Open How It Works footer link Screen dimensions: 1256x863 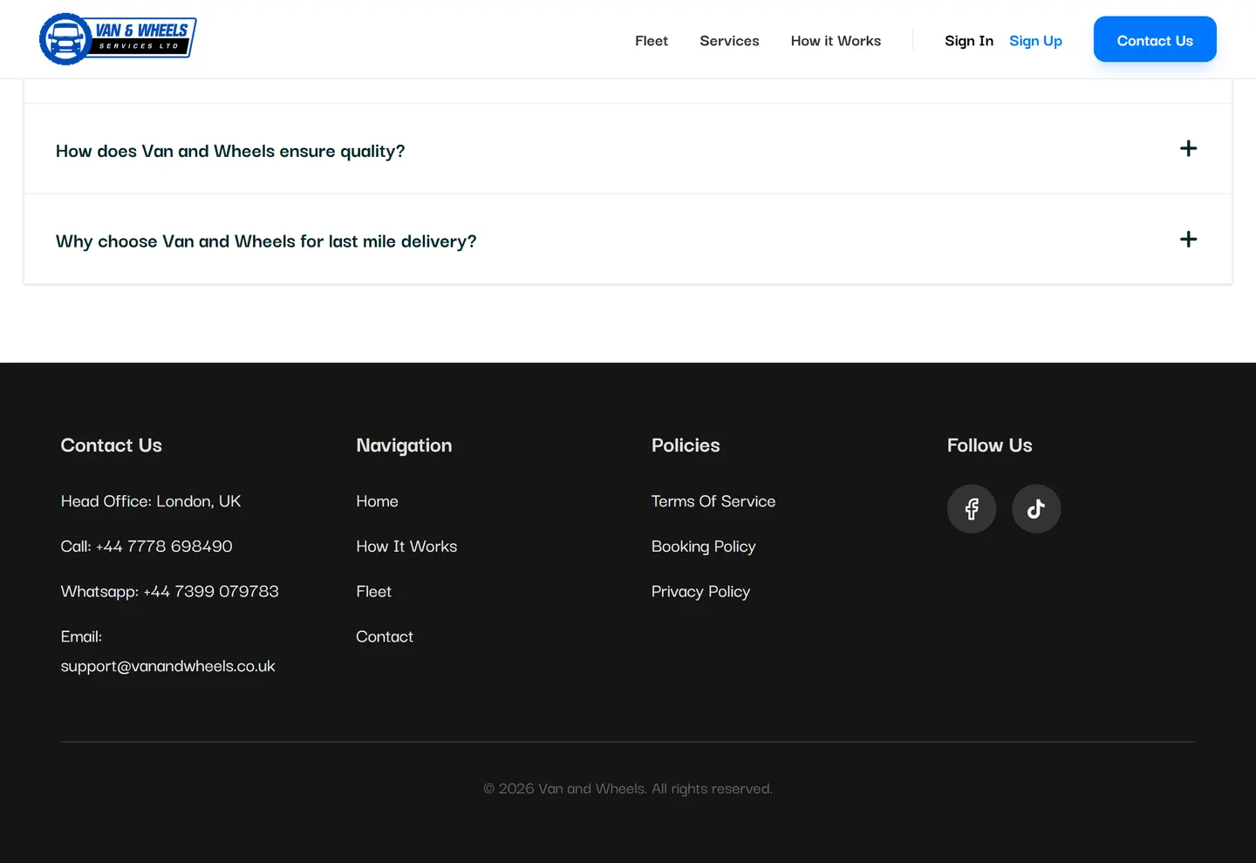pyautogui.click(x=406, y=547)
